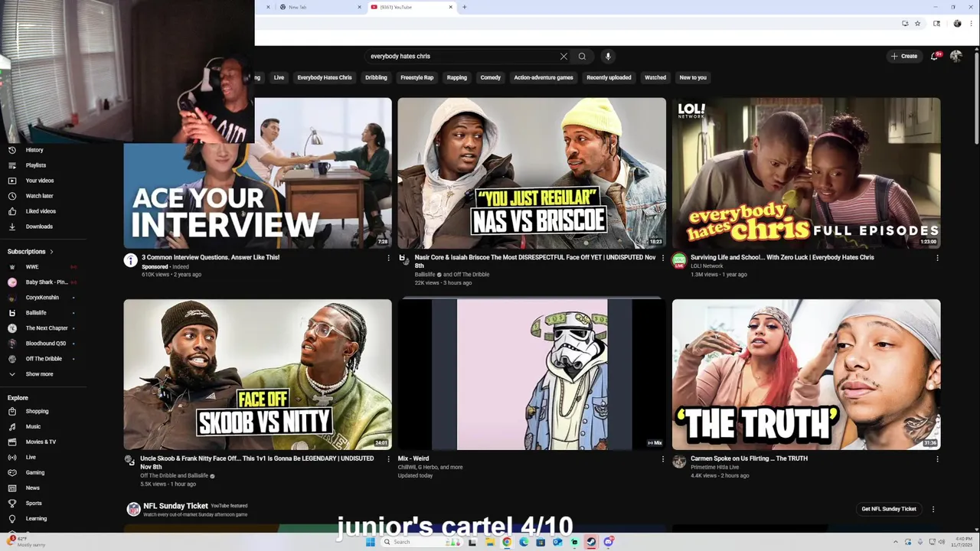Viewport: 980px width, 551px height.
Task: Open the Chrome three-dot menu
Action: tap(970, 24)
